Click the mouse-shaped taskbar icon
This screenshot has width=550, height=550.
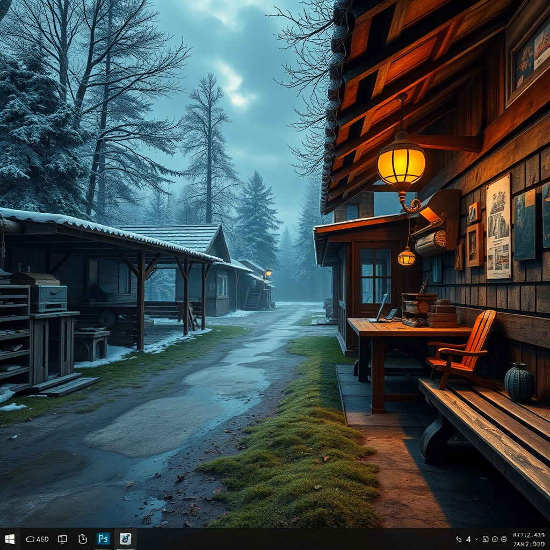tap(82, 539)
